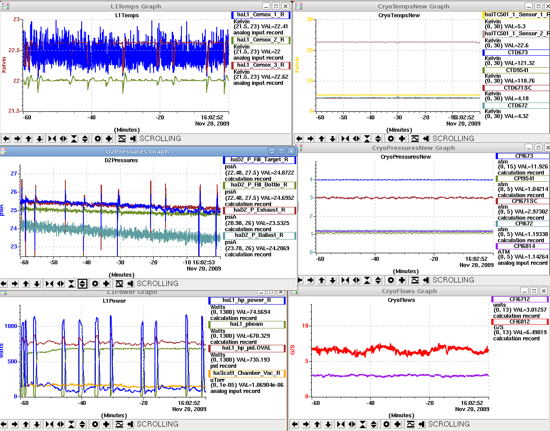Select the haL1_Cernox_1_R legend entry

[x=261, y=15]
